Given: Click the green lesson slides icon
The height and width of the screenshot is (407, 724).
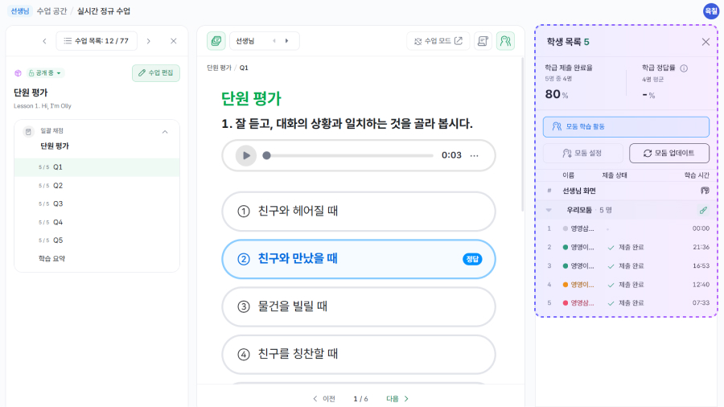Looking at the screenshot, I should click(x=216, y=41).
